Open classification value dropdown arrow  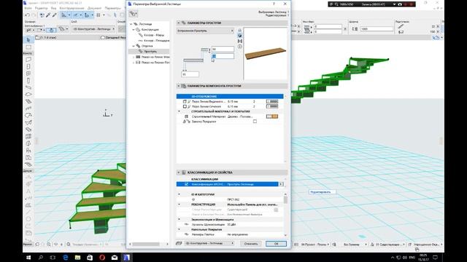[281, 184]
